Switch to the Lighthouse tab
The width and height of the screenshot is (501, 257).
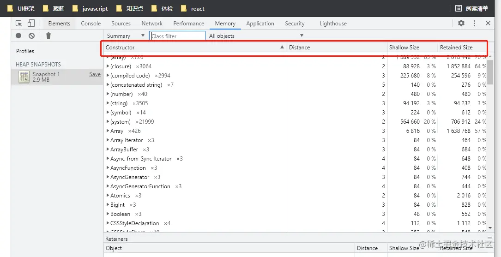(x=333, y=24)
